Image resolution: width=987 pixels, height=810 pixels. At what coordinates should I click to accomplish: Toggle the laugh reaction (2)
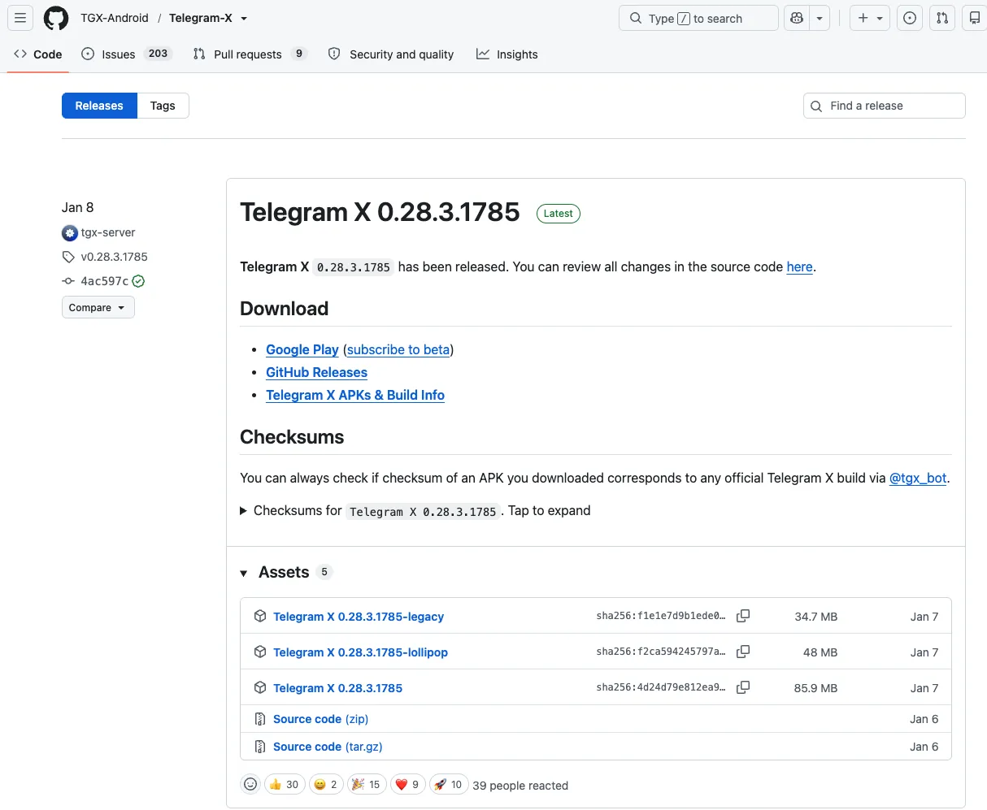(326, 784)
